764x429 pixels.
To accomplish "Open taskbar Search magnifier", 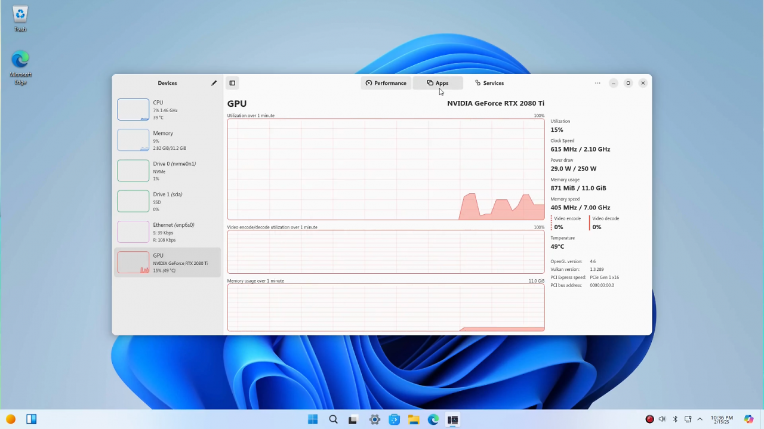I will [x=333, y=419].
